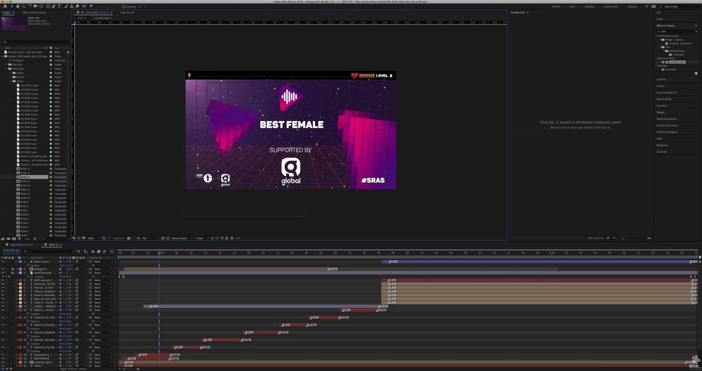Click the Home icon in toolbar
The height and width of the screenshot is (371, 702).
[x=5, y=6]
